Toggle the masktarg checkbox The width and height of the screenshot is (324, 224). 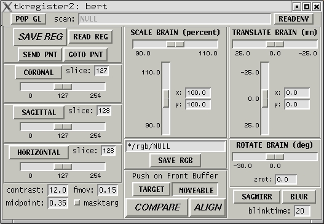point(77,202)
